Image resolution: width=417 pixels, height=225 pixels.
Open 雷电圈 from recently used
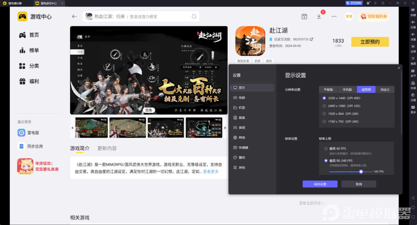tap(28, 133)
